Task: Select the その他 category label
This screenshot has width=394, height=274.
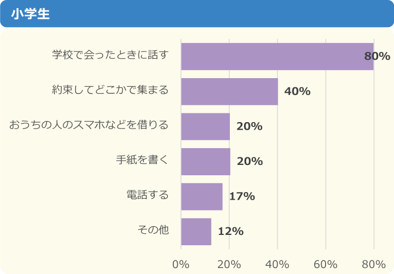Action: [x=153, y=231]
